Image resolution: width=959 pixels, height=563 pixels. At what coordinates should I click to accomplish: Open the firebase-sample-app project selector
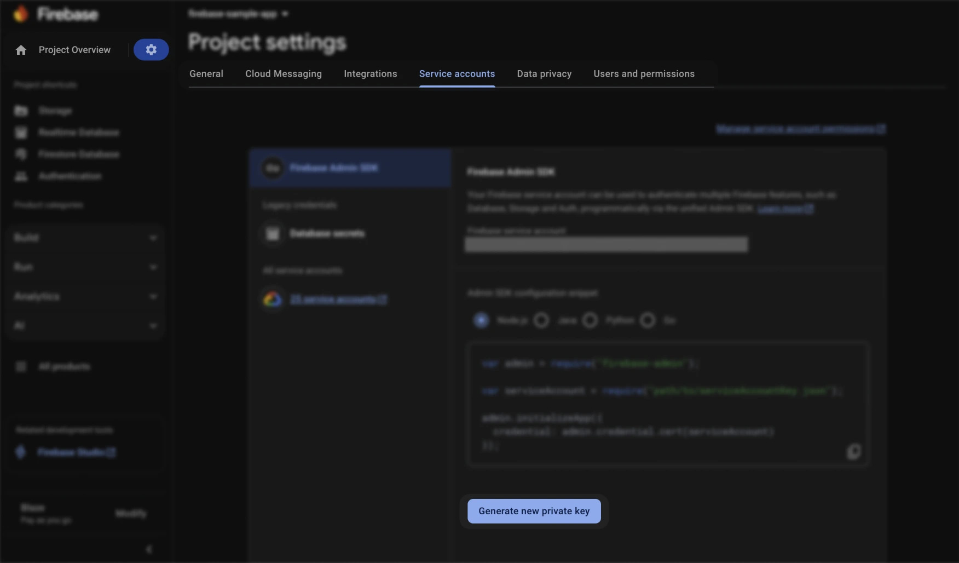pyautogui.click(x=238, y=14)
